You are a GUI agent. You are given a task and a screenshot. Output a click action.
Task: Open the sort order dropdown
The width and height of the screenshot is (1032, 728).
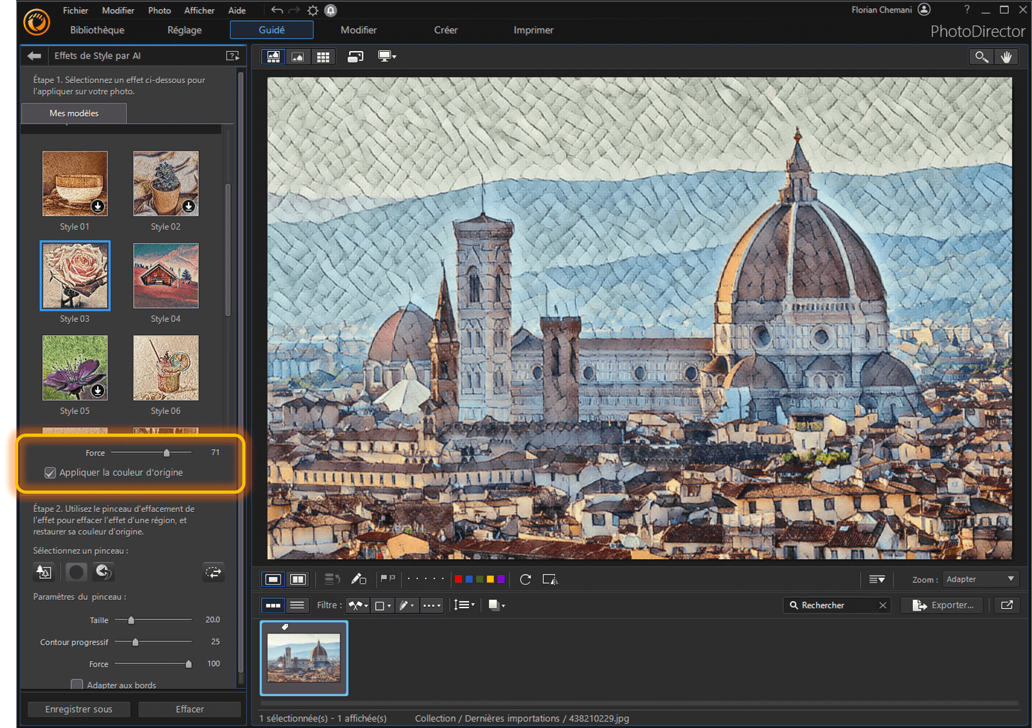tap(464, 605)
